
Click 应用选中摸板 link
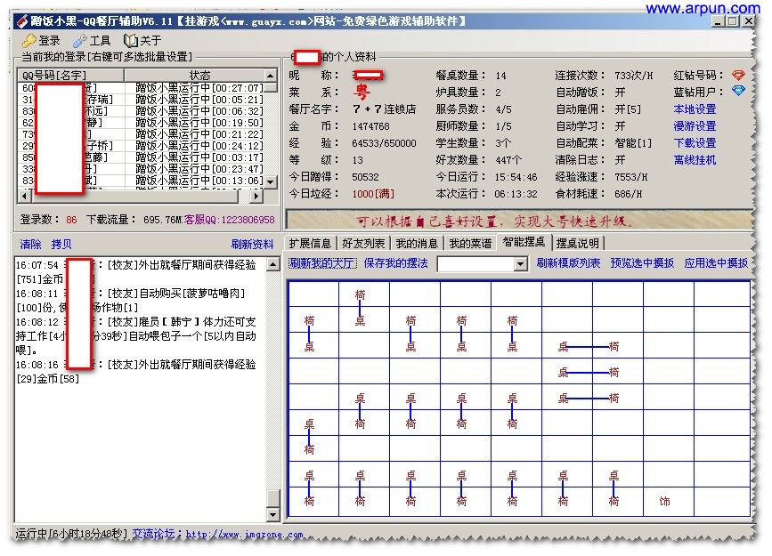pos(716,263)
